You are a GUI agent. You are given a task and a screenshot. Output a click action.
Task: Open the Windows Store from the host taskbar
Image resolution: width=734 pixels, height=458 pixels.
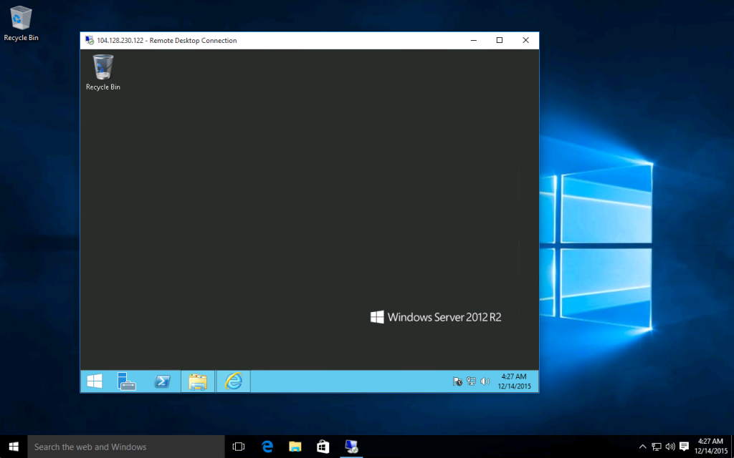point(323,446)
